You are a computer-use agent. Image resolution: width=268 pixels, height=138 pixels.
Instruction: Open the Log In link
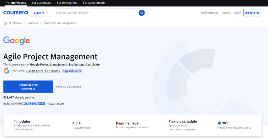238,13
